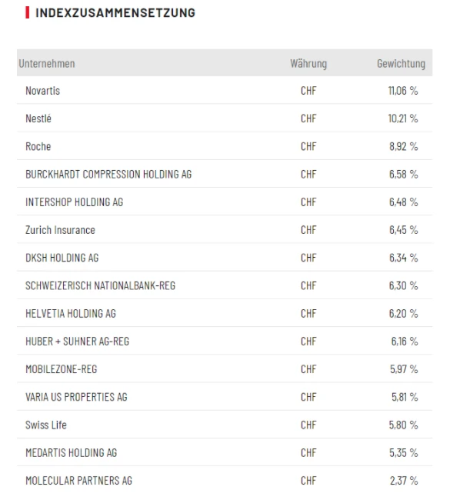The width and height of the screenshot is (470, 500).
Task: Click the Währung column header
Action: click(308, 64)
